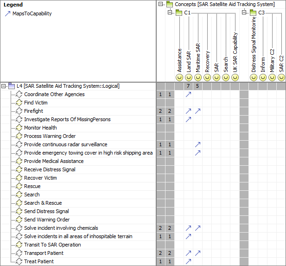Viewport: 286px width, 266px height.
Task: Collapse the C1 package expander
Action: pyautogui.click(x=170, y=13)
